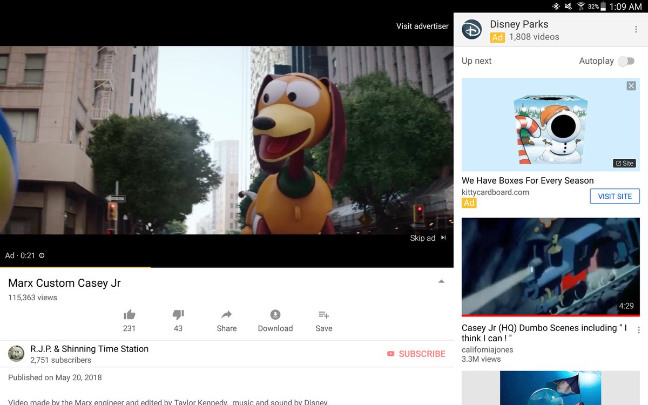Tap the R.J.P. & Shinning Time Station name
Screen dimensions: 648x405
tap(89, 349)
